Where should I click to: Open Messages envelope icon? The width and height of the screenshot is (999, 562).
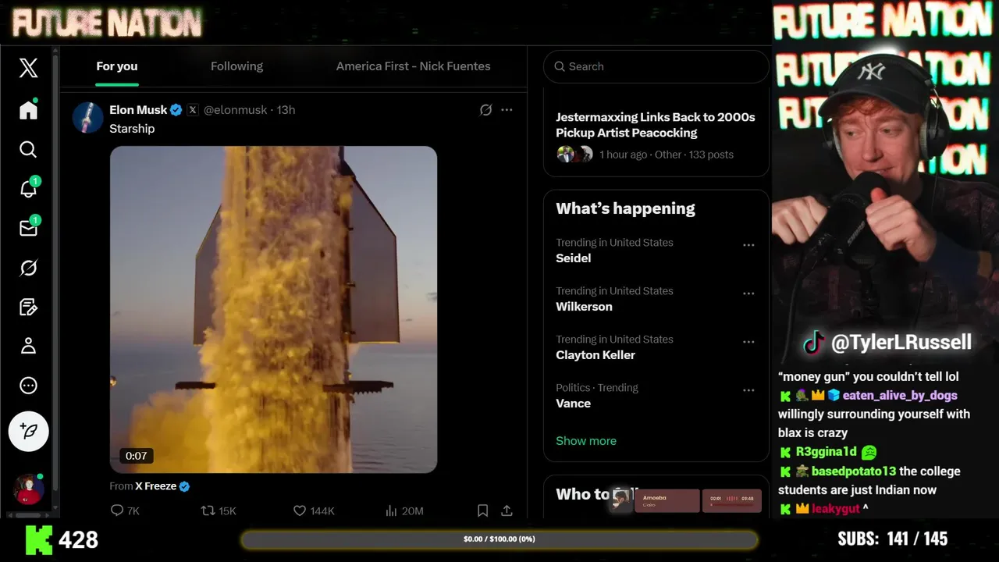tap(28, 228)
